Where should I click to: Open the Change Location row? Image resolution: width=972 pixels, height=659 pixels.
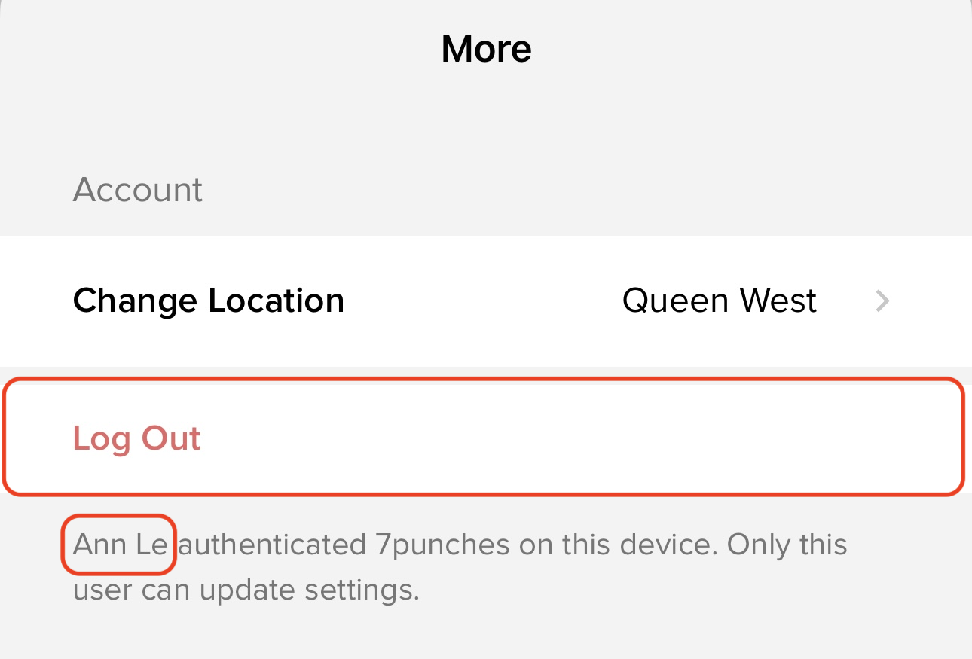tap(482, 301)
